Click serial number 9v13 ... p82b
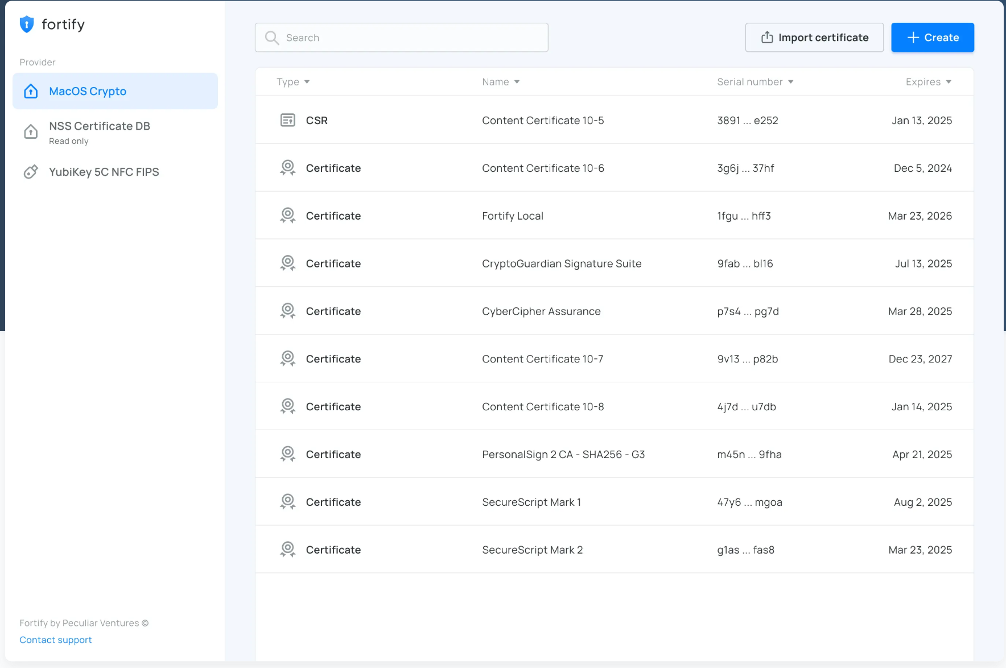 (748, 360)
